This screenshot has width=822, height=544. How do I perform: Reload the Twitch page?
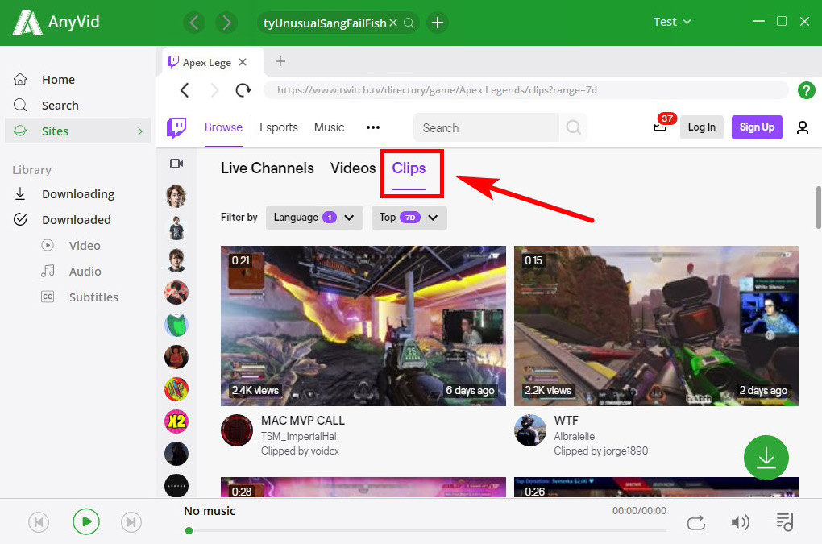[243, 90]
